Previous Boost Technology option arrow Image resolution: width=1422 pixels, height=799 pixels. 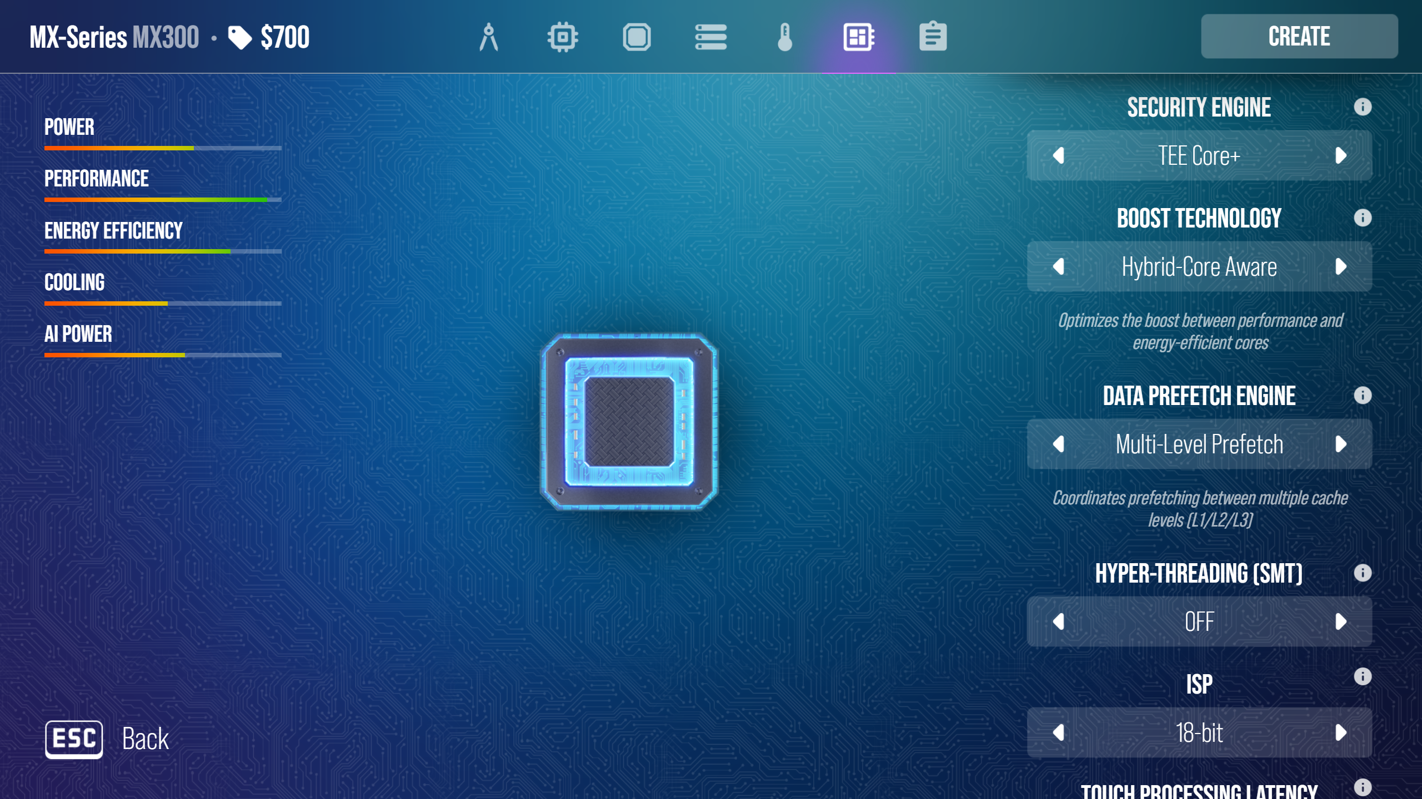1059,266
